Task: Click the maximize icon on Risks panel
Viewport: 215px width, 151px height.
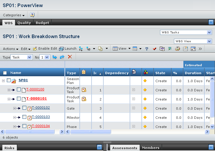Action: coord(100,147)
